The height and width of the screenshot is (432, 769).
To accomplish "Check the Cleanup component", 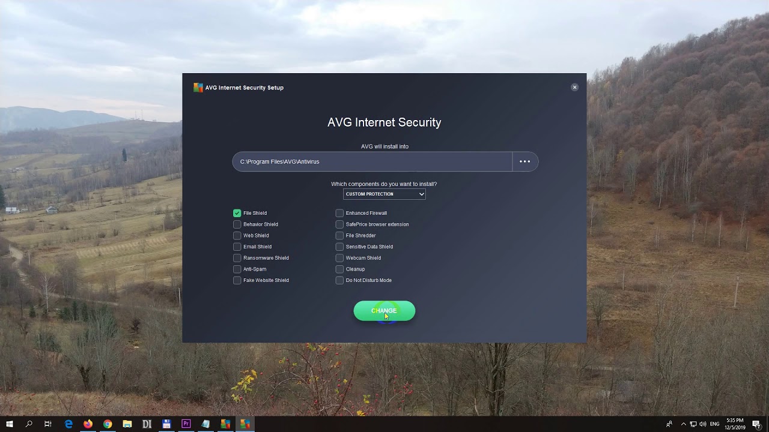I will click(339, 269).
